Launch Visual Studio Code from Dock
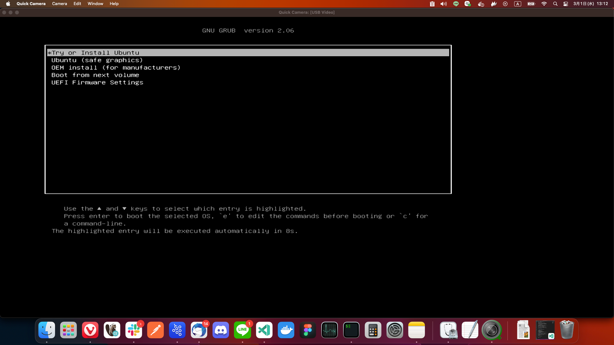Screen dimensions: 614x345 [x=264, y=330]
